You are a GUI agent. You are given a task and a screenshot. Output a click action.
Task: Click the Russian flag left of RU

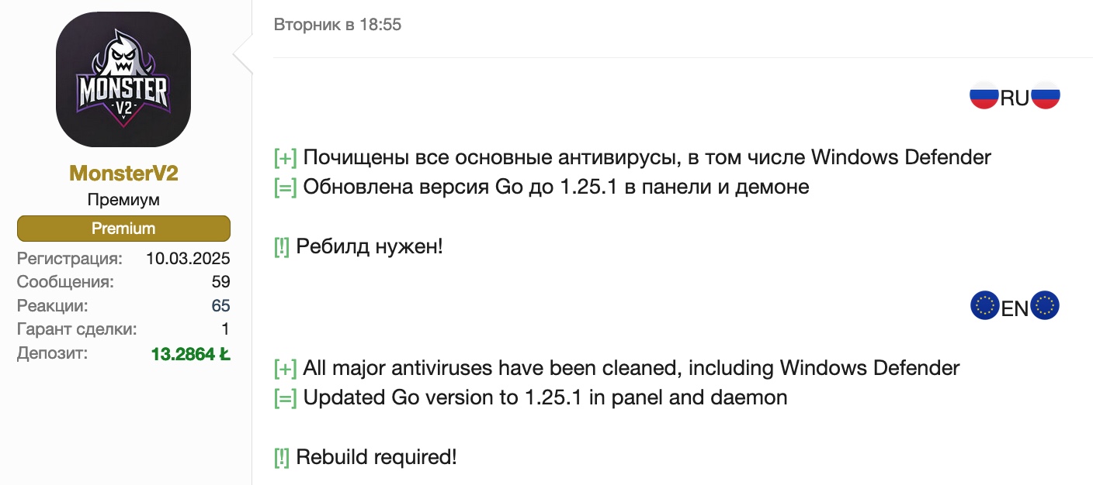(984, 98)
